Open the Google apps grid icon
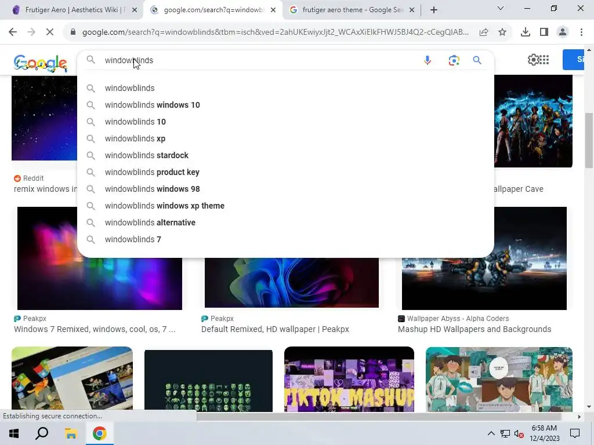 coord(544,60)
